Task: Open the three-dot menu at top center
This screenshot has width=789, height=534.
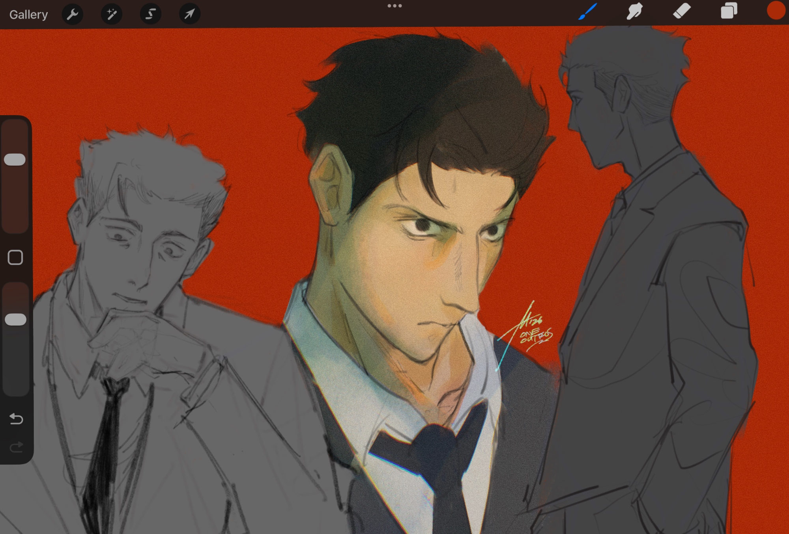Action: 394,6
